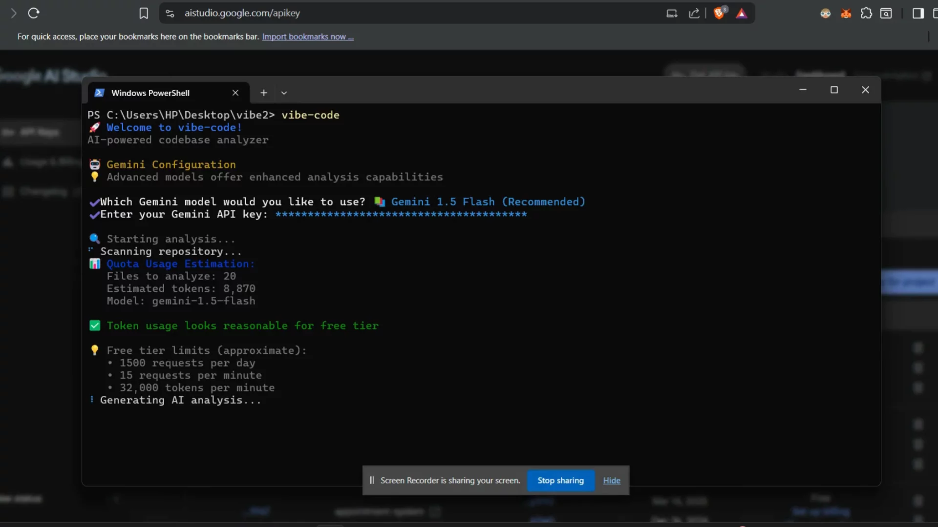Bookmark this page with the bookmark icon

(144, 13)
